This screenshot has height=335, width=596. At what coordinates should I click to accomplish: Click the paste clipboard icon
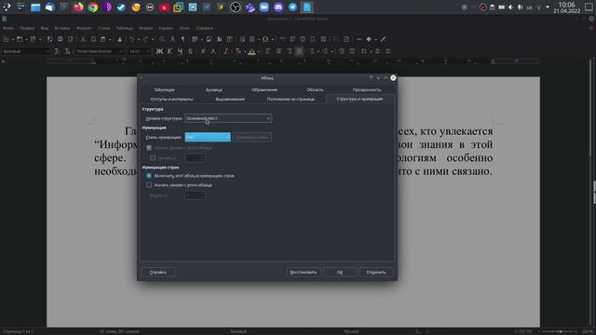103,39
